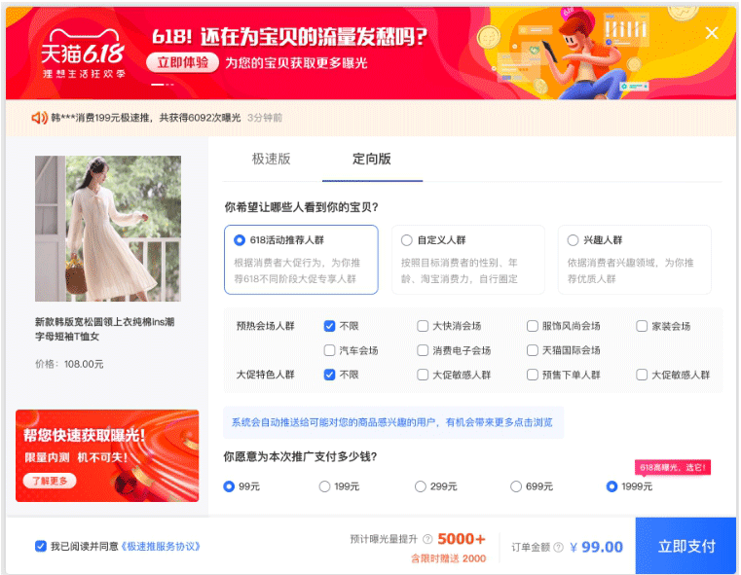This screenshot has height=575, width=741.
Task: Select the 299元 payment amount
Action: click(x=420, y=486)
